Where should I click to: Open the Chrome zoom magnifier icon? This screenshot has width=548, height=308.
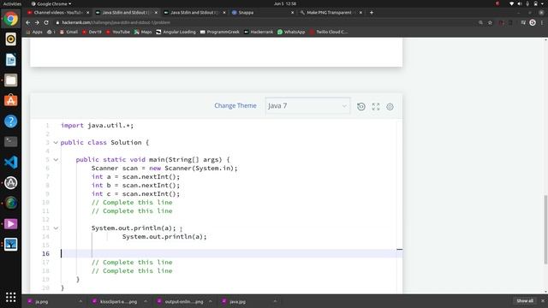[481, 22]
